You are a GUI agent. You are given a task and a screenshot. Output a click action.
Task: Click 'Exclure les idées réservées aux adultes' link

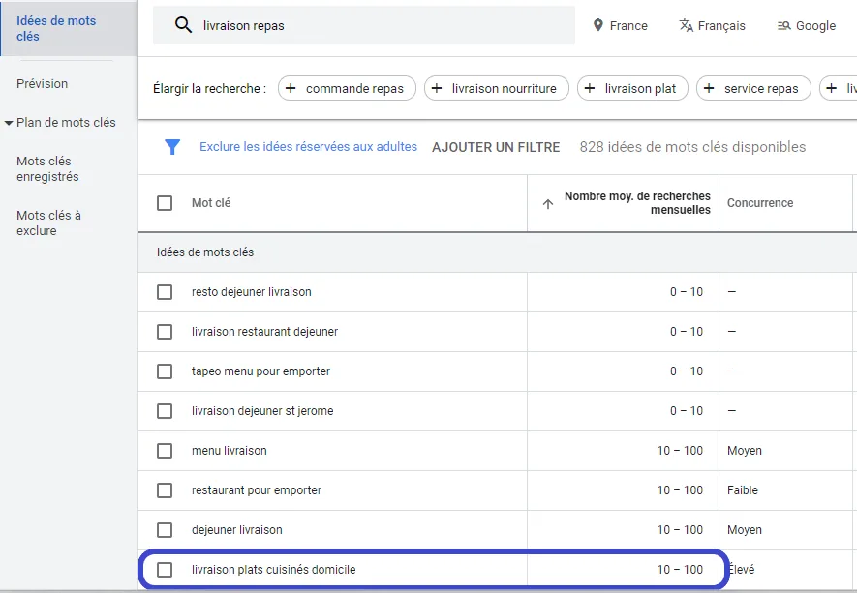308,147
